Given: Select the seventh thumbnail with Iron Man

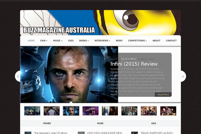Looking at the screenshot, I should coord(149,111).
